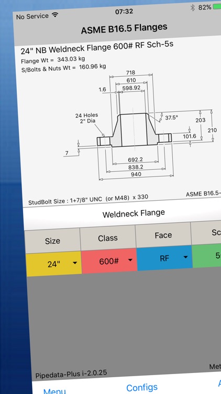Tap the 598.92 bore dimension

[131, 88]
